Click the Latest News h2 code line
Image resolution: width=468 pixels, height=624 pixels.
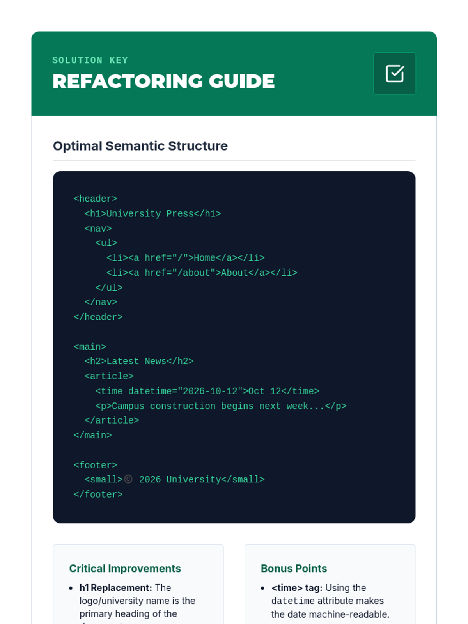pos(139,362)
